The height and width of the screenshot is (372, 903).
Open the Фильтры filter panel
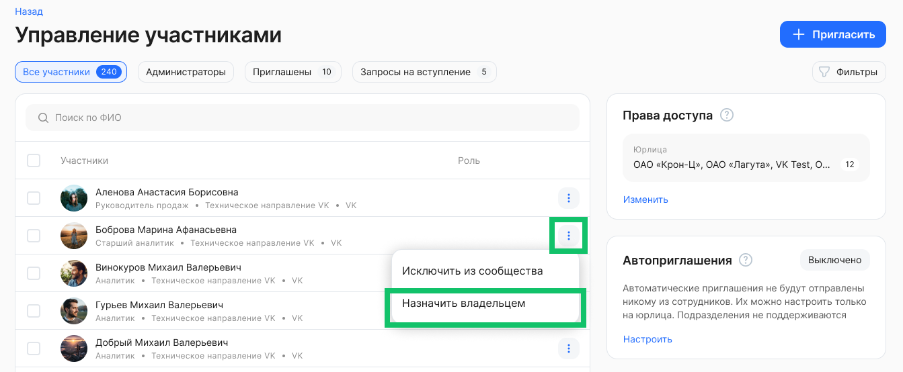coord(849,72)
